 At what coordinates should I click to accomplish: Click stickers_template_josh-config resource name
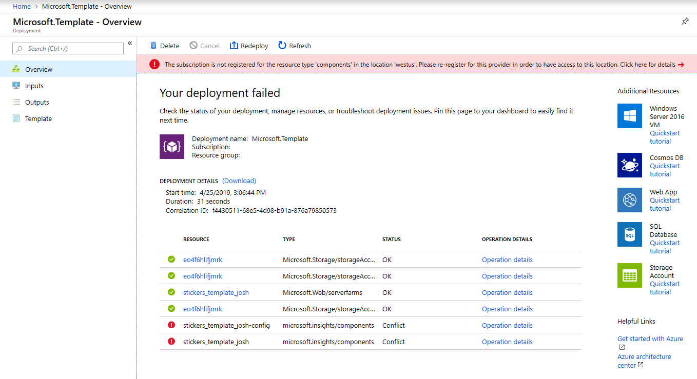[x=226, y=325]
